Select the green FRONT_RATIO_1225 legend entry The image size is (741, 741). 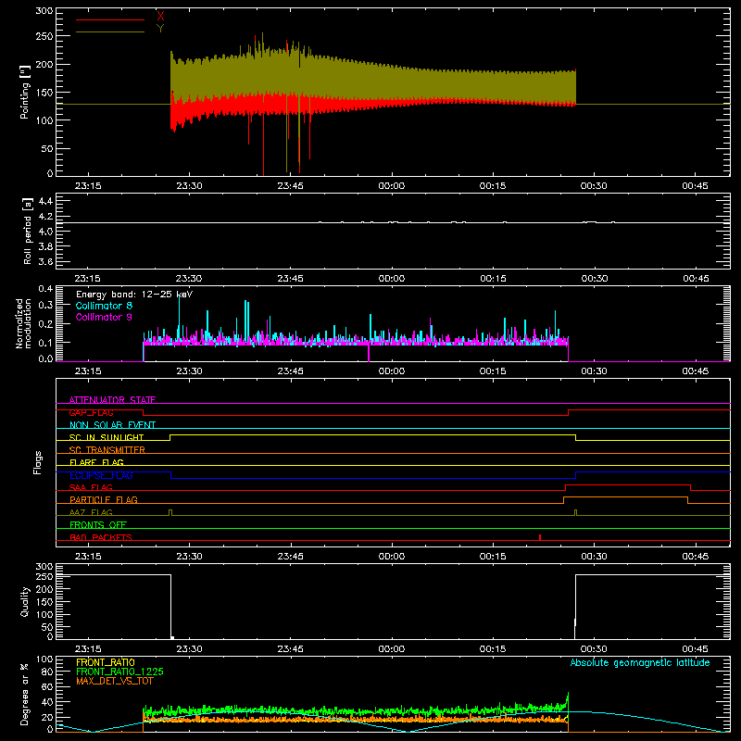pyautogui.click(x=120, y=672)
